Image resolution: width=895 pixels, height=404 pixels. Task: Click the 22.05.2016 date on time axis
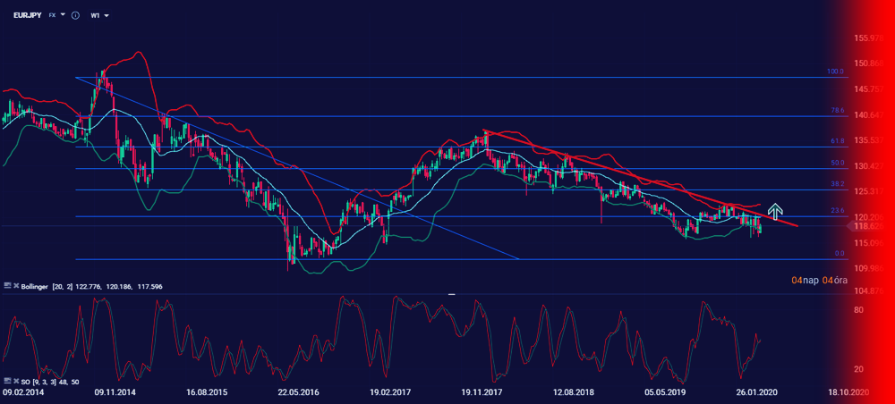[x=299, y=392]
